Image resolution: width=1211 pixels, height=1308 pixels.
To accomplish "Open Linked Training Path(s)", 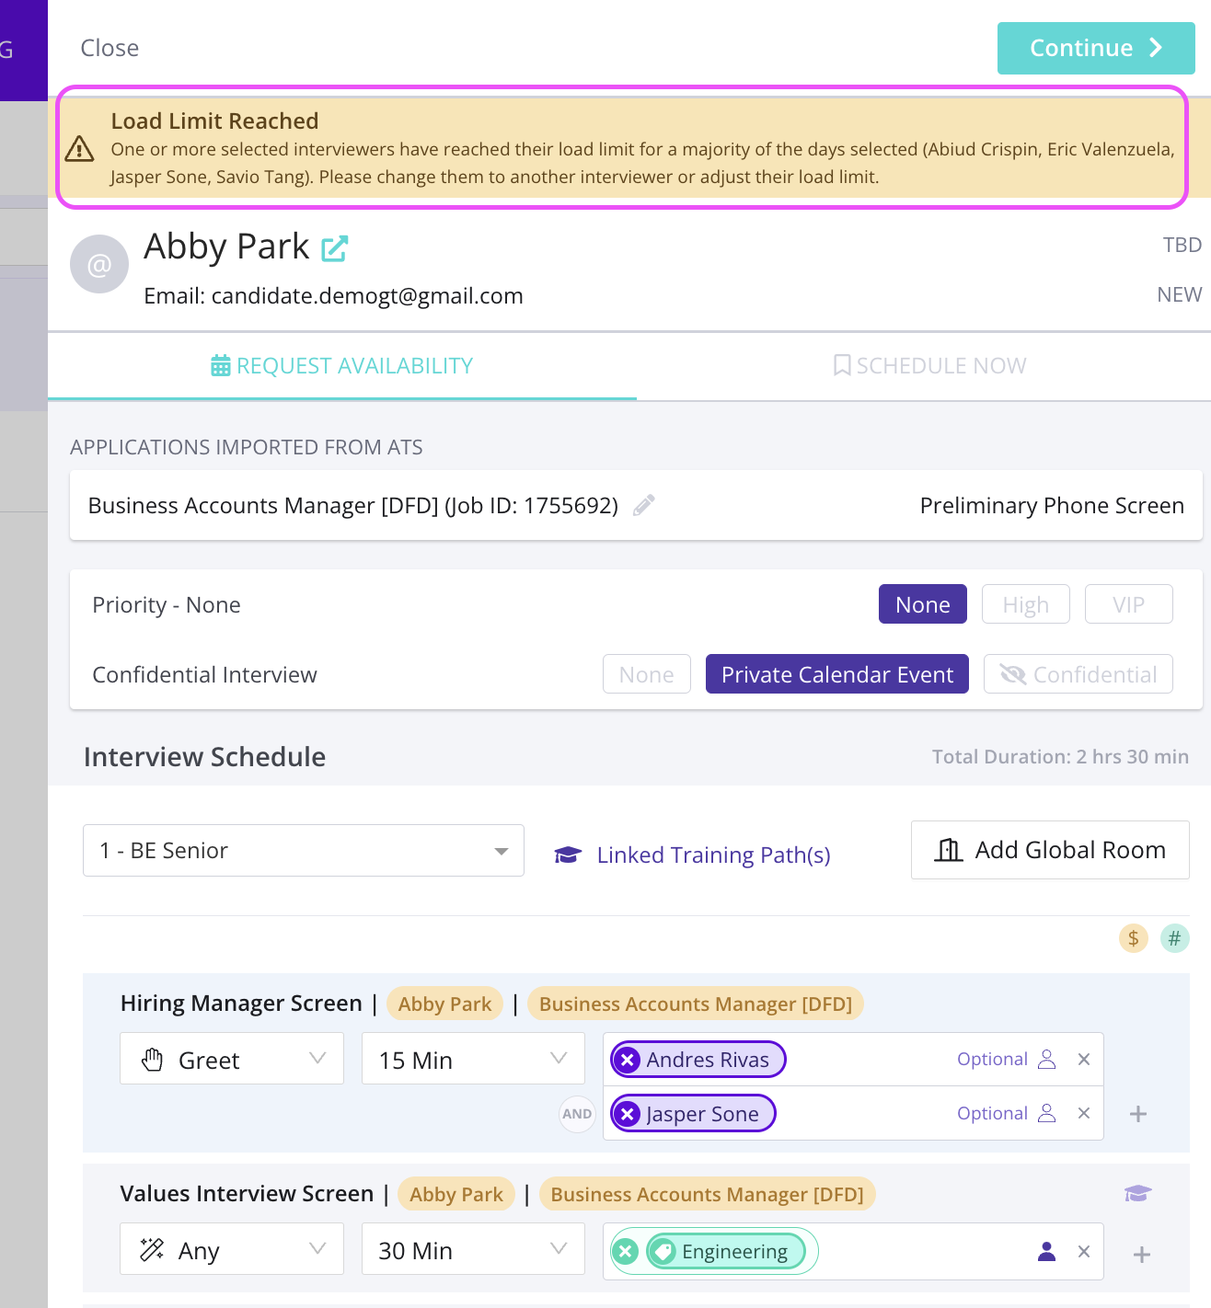I will 712,855.
